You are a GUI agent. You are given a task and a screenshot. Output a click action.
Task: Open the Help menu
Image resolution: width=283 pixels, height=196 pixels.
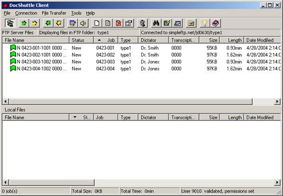90,13
